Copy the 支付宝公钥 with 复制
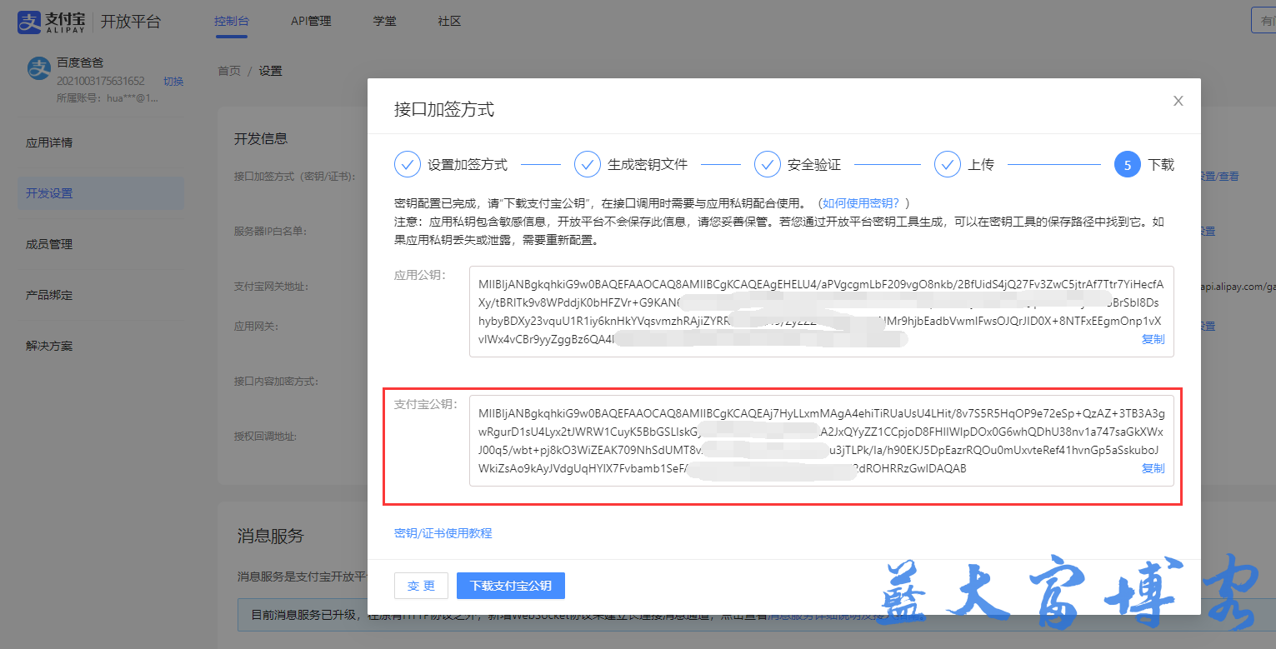The width and height of the screenshot is (1276, 649). 1153,468
